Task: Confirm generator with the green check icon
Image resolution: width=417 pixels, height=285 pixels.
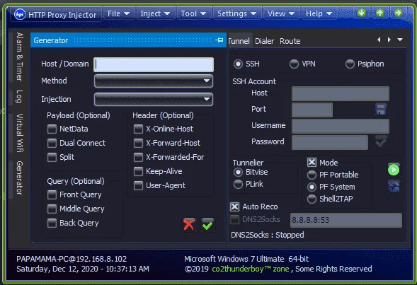Action: (x=207, y=224)
